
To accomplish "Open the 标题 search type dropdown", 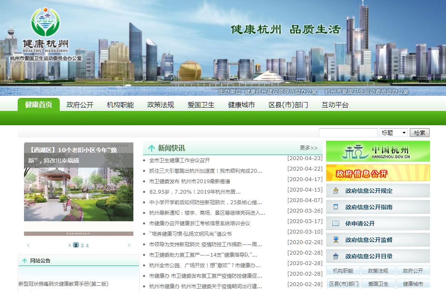I will pyautogui.click(x=393, y=133).
